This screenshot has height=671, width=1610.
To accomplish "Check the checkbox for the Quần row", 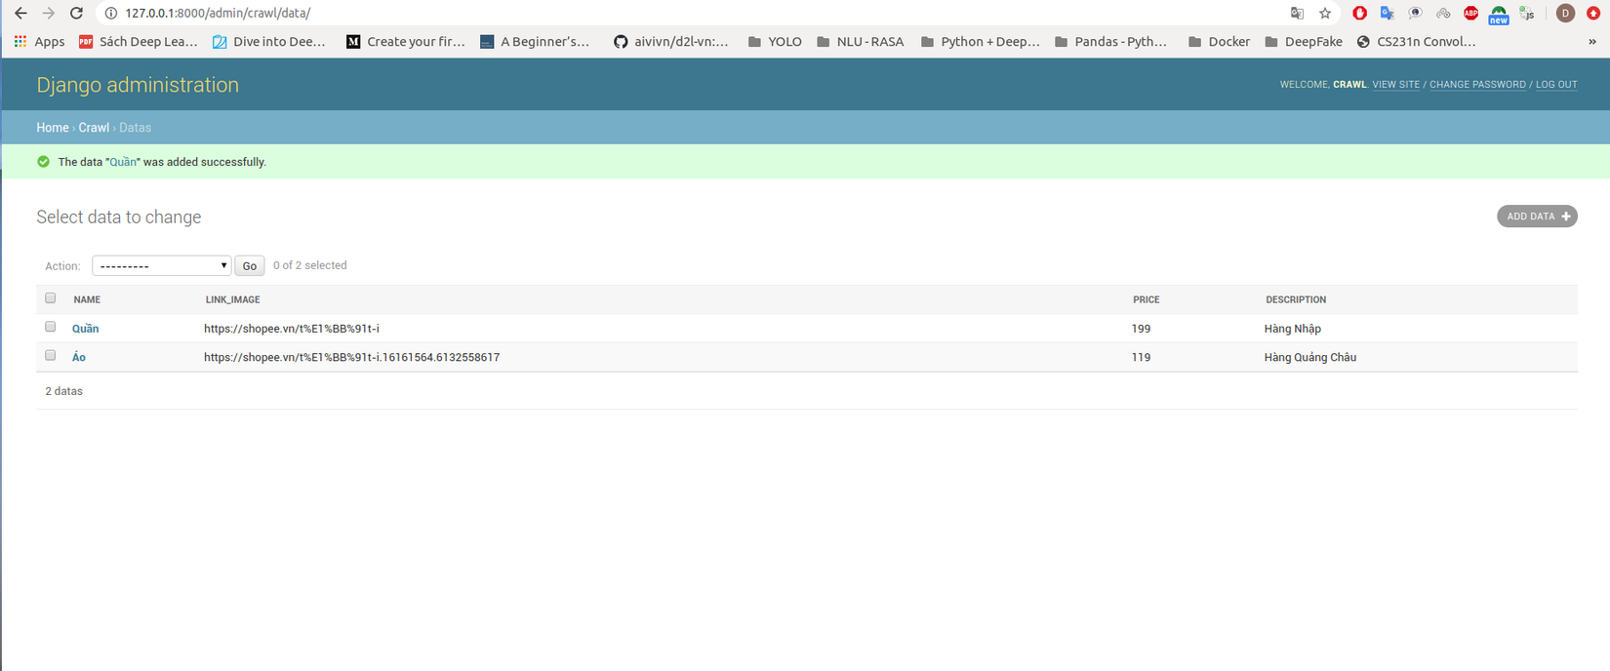I will tap(51, 327).
